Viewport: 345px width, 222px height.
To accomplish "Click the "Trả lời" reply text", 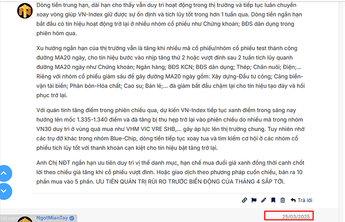I will pyautogui.click(x=304, y=200).
